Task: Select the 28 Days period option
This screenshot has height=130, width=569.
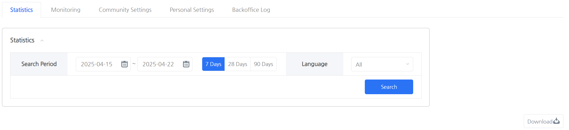Action: (238, 64)
